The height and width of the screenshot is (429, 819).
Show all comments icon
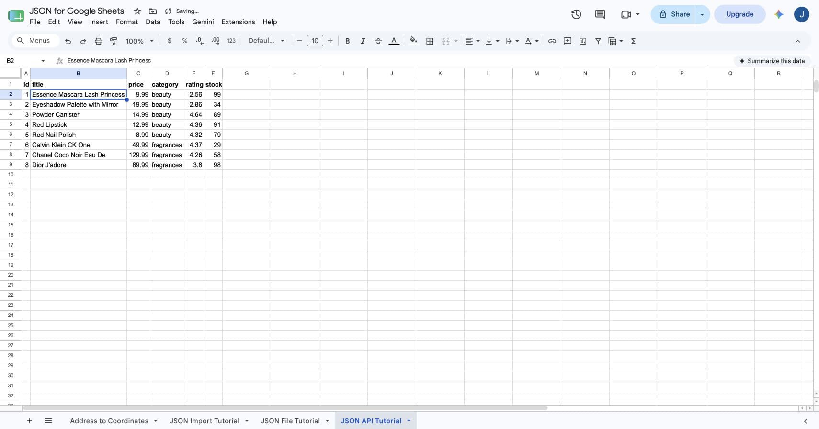pos(600,14)
